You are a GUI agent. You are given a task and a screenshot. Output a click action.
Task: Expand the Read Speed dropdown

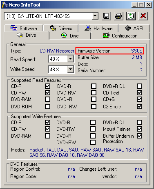71,59
